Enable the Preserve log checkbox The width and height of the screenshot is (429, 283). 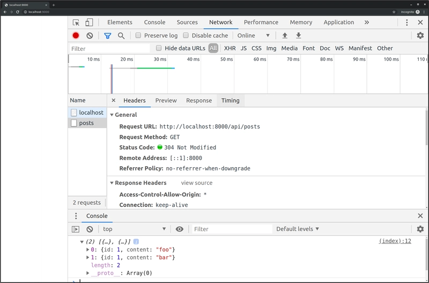click(138, 35)
